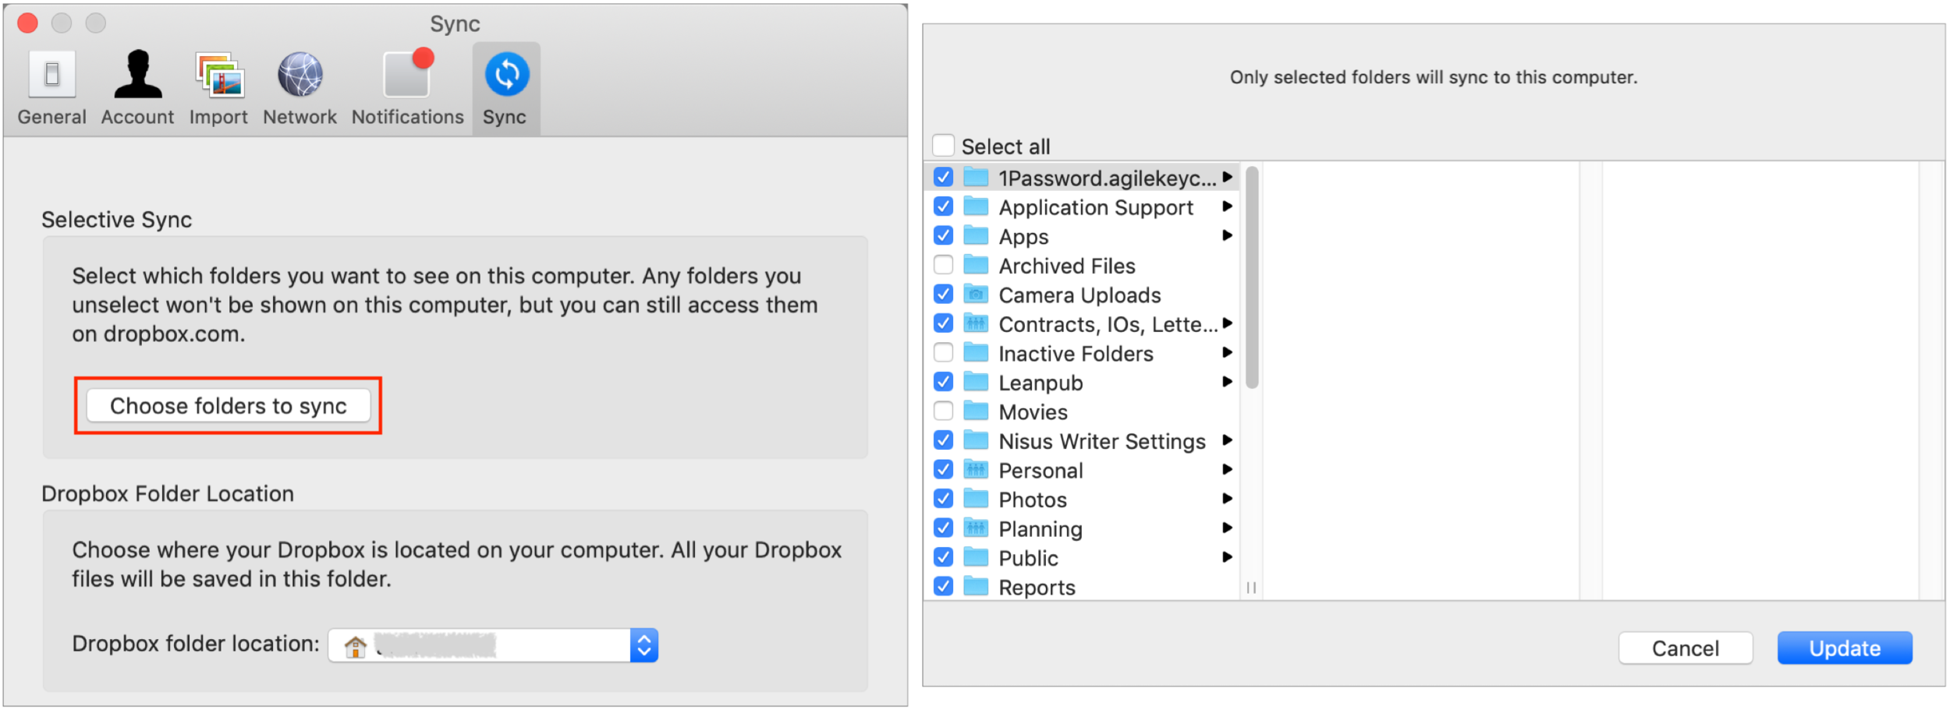Click the Reports folder icon
The image size is (1950, 710).
(976, 586)
